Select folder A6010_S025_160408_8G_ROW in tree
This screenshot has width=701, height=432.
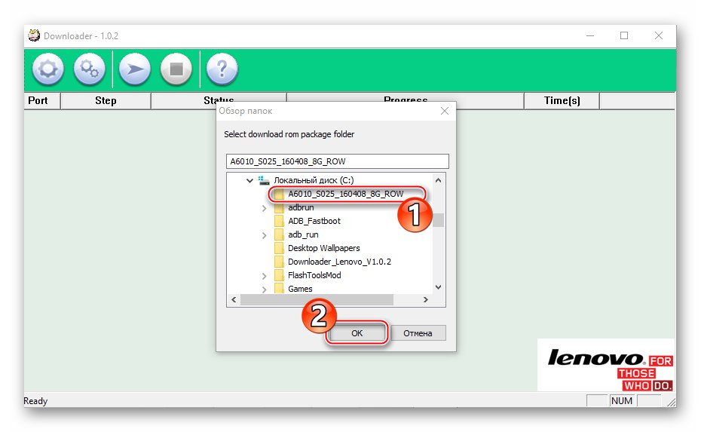pyautogui.click(x=345, y=194)
